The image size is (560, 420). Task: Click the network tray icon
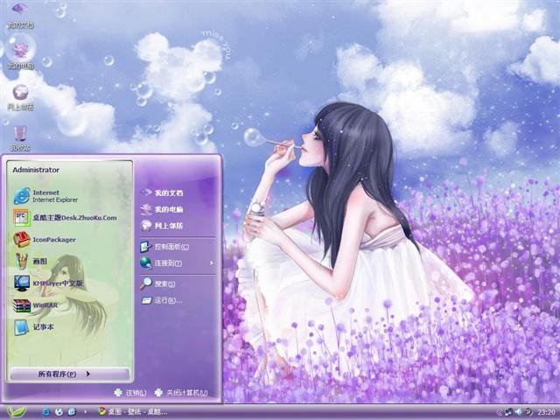pos(509,412)
